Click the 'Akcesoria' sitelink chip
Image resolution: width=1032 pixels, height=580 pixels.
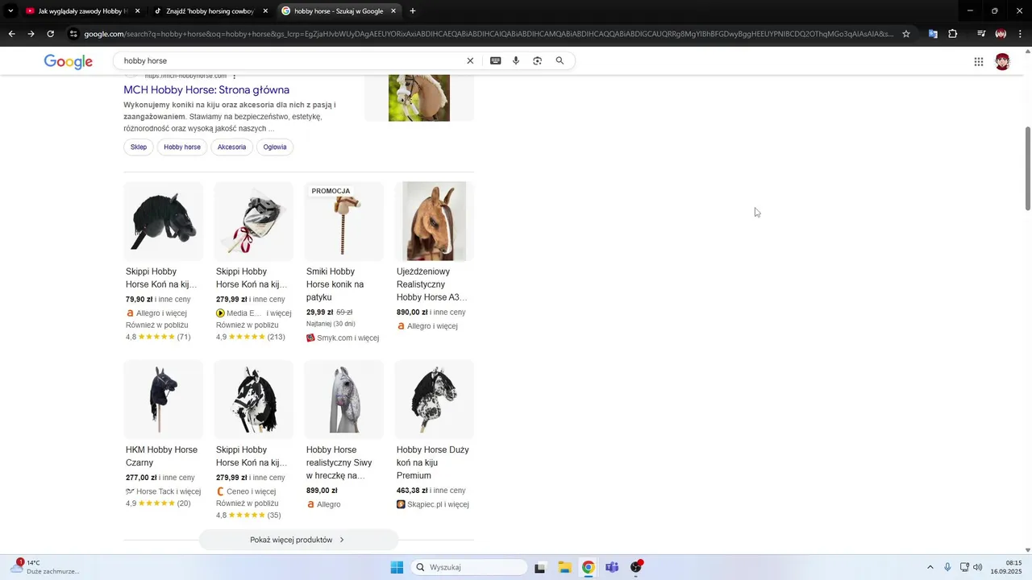pyautogui.click(x=231, y=147)
